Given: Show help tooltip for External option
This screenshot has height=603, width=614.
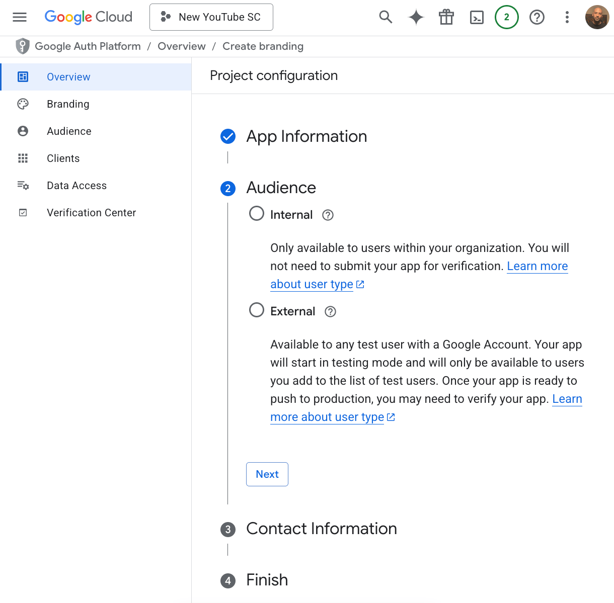Looking at the screenshot, I should point(330,312).
